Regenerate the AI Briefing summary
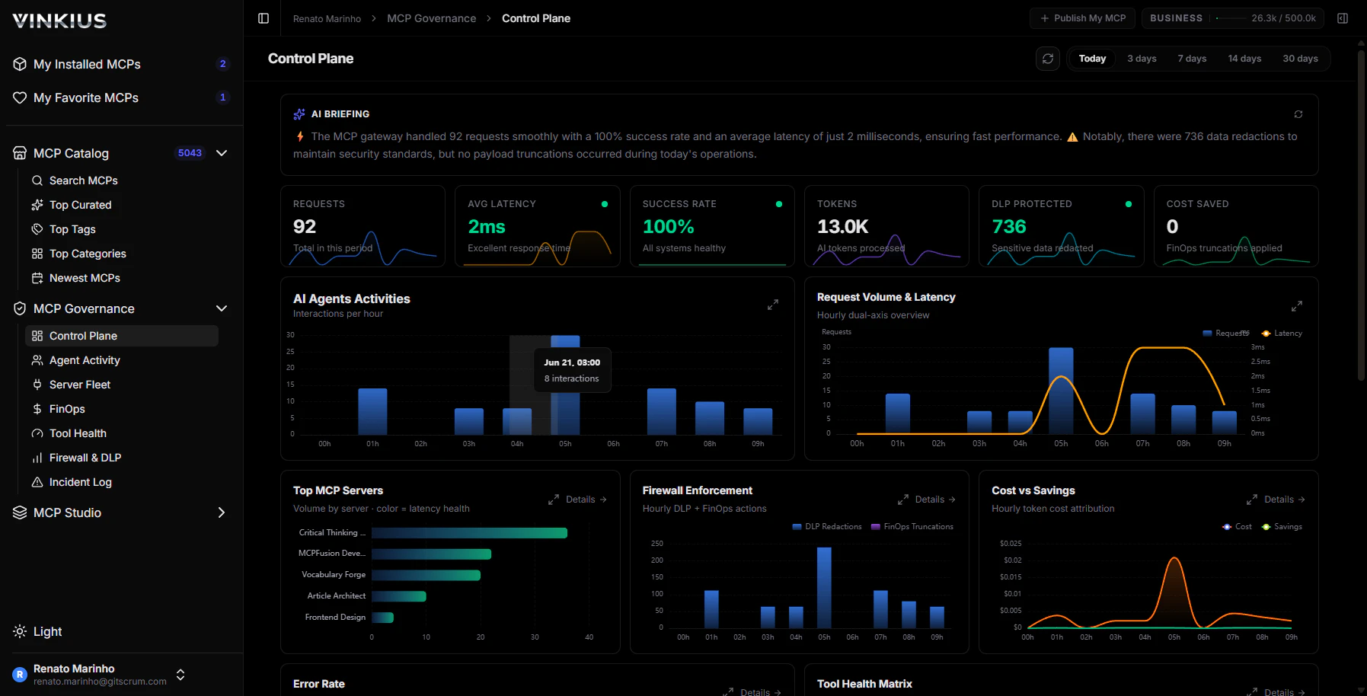The height and width of the screenshot is (696, 1367). [x=1298, y=114]
